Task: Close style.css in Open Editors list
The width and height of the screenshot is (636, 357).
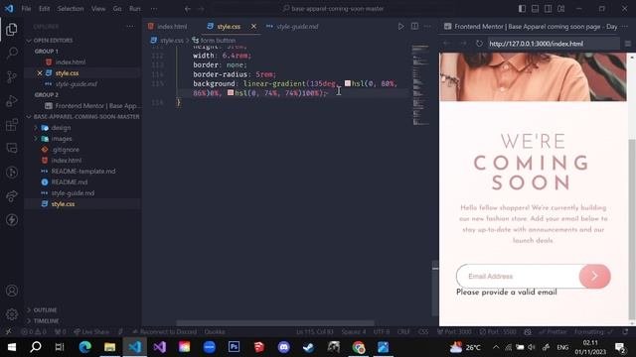Action: pos(40,73)
